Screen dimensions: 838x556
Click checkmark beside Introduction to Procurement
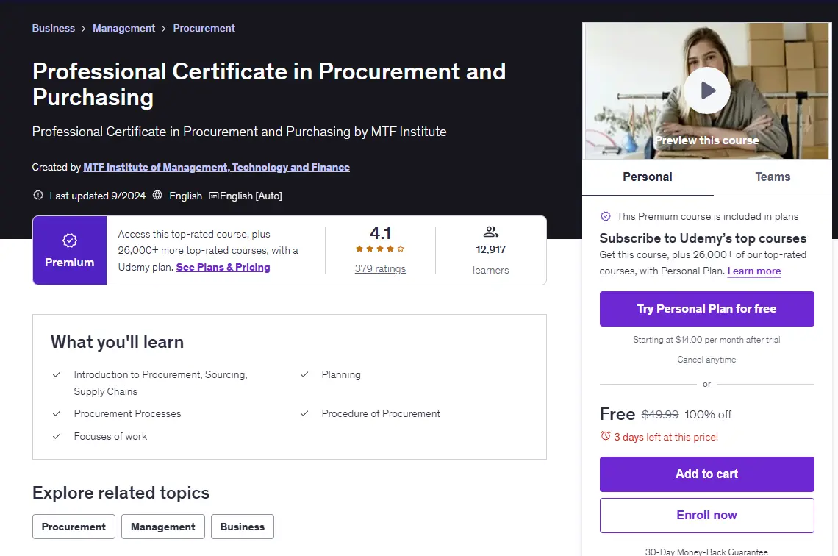tap(57, 375)
